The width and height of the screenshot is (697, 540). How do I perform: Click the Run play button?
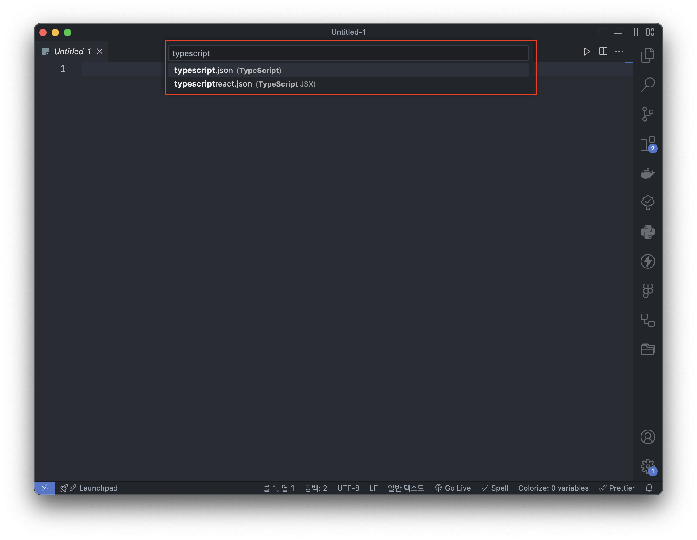pyautogui.click(x=587, y=51)
